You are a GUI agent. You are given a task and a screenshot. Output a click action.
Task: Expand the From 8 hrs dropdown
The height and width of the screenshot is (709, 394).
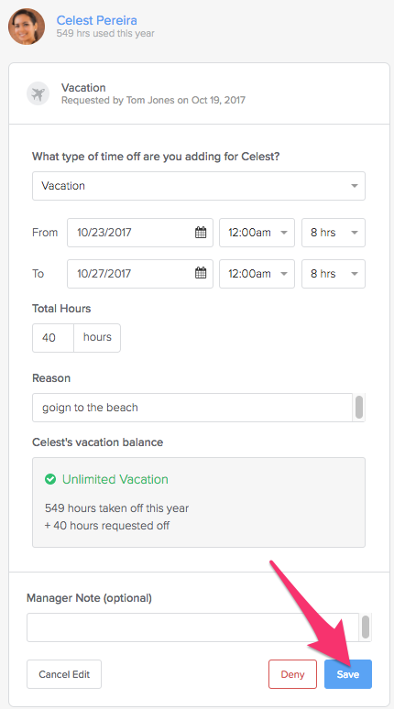pyautogui.click(x=334, y=233)
